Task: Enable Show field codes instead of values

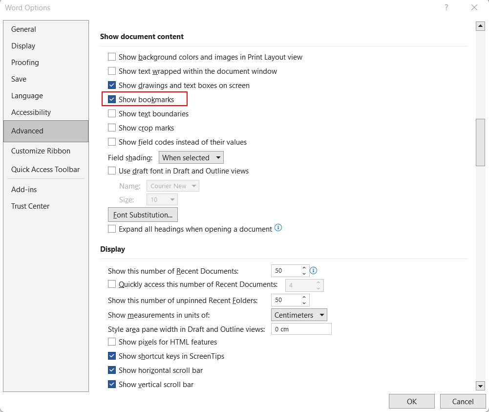Action: pyautogui.click(x=112, y=142)
